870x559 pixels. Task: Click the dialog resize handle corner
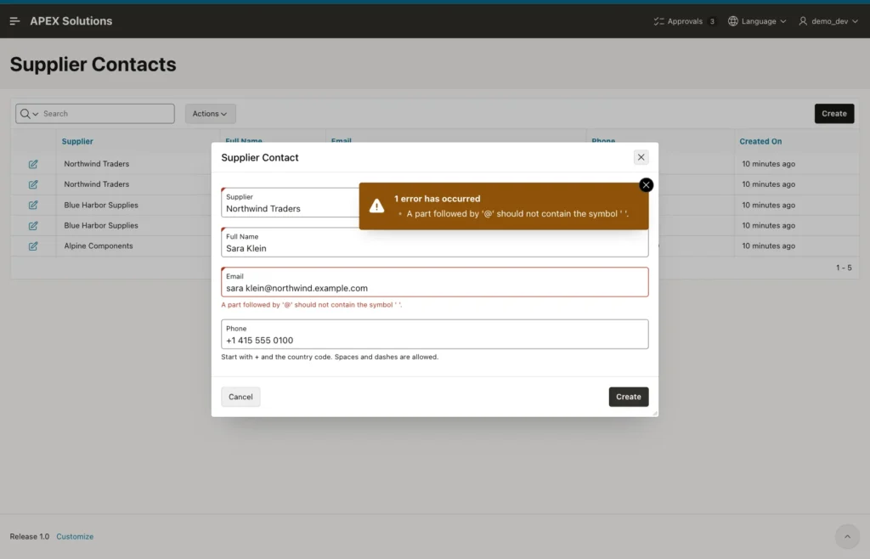[655, 413]
